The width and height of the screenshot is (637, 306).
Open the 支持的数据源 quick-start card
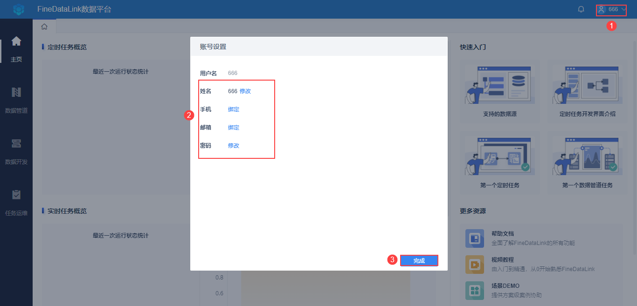tap(500, 92)
